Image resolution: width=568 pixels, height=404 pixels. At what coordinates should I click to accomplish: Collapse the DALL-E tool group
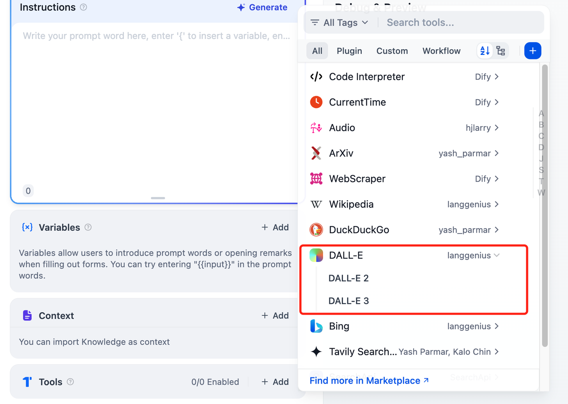click(497, 255)
